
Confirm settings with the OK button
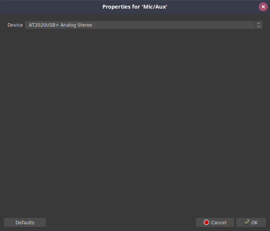coord(251,222)
